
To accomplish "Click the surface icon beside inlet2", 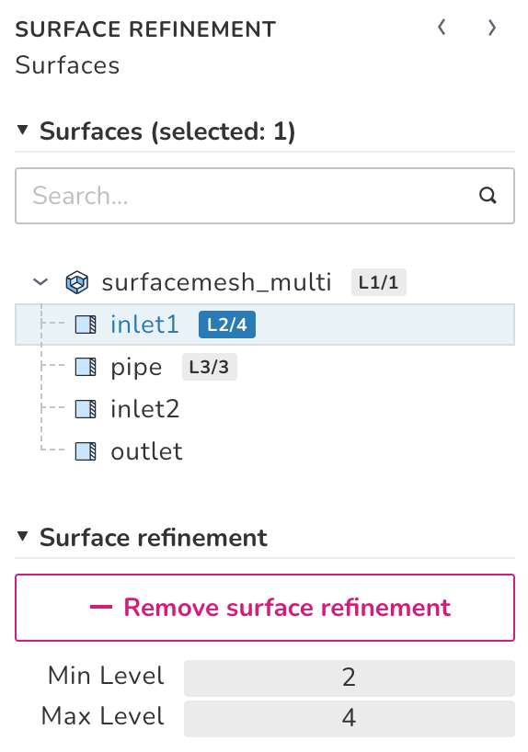I will 86,409.
